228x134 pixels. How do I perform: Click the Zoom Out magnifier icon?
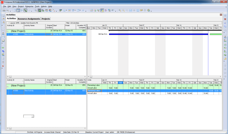pyautogui.click(x=123, y=10)
